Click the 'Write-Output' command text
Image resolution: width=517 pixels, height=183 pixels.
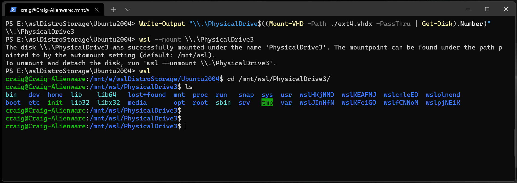162,24
